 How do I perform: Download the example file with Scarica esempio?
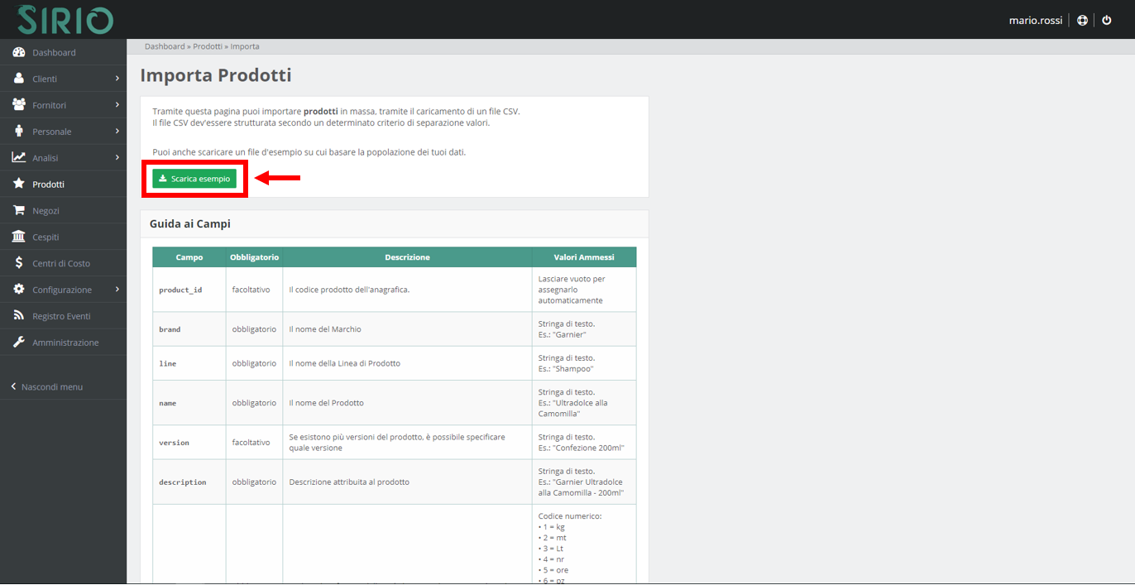(194, 179)
